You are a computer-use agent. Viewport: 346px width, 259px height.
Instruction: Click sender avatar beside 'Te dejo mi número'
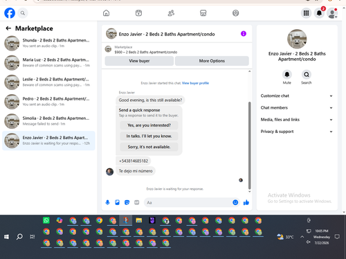click(x=109, y=172)
